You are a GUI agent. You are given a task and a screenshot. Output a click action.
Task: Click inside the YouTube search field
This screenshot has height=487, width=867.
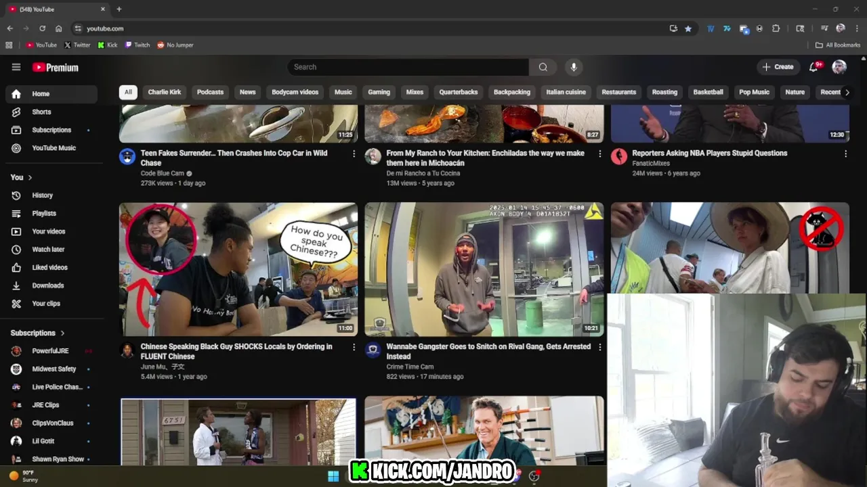coord(408,67)
